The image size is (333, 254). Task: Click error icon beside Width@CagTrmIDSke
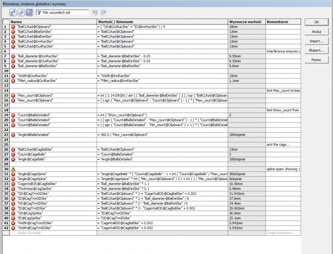(x=13, y=228)
